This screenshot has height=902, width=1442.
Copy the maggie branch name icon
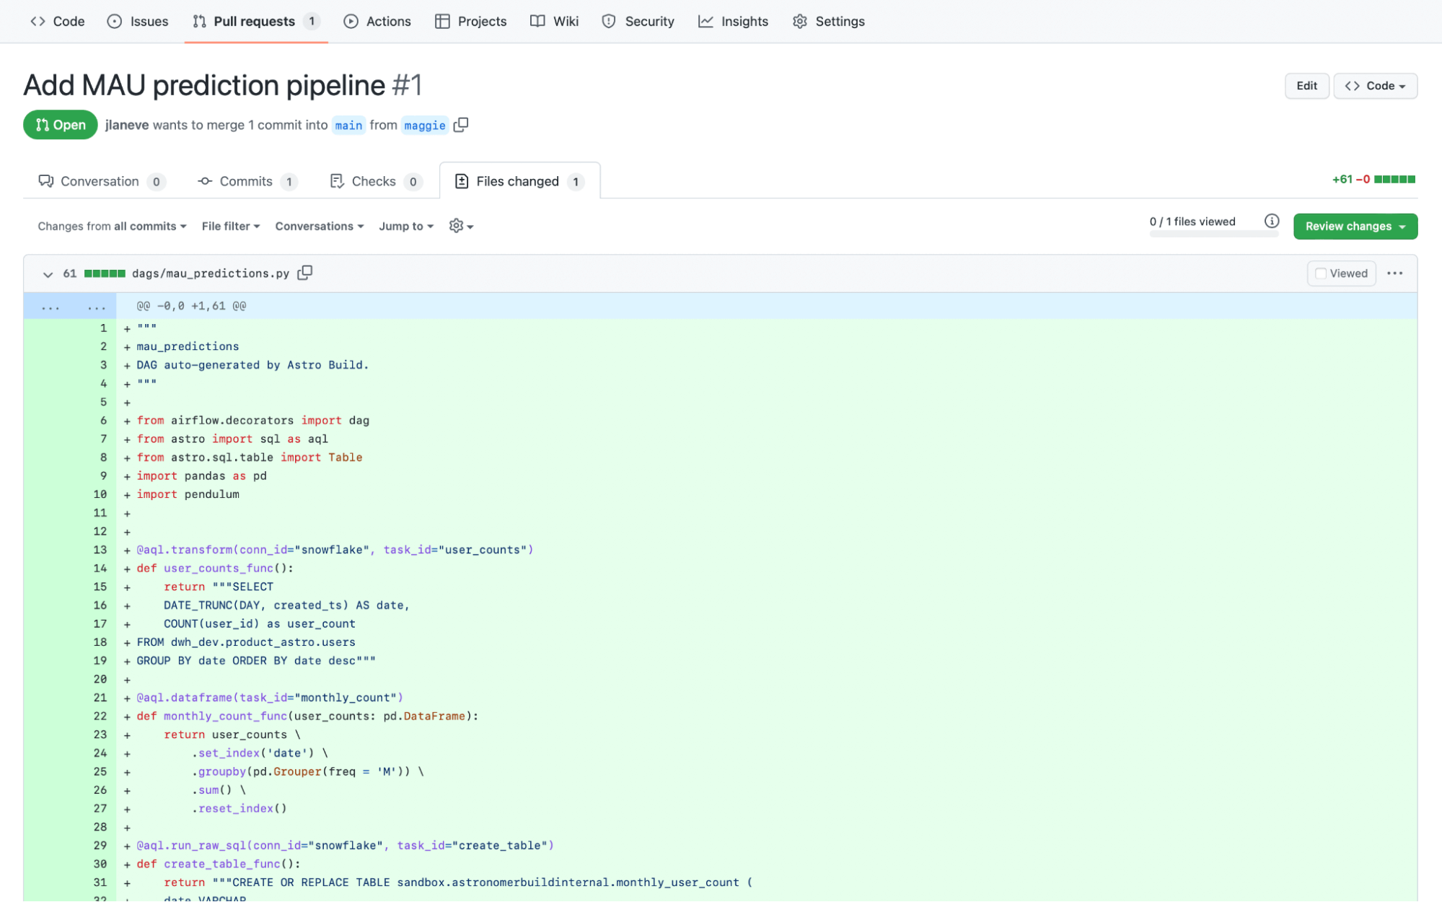click(x=461, y=125)
